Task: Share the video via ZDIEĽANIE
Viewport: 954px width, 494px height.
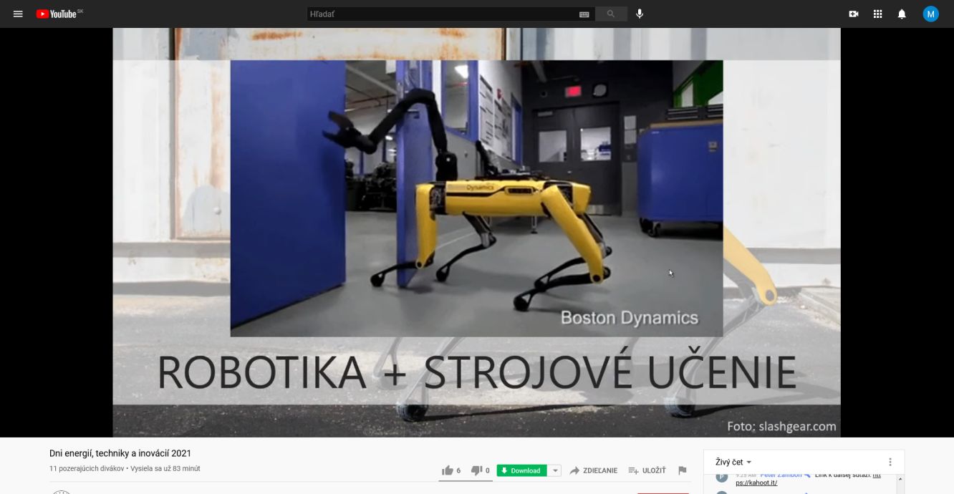Action: 593,470
